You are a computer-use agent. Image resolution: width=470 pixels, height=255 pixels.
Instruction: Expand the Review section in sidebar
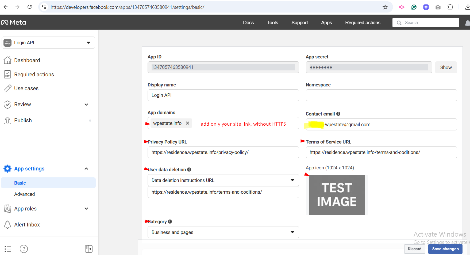pyautogui.click(x=86, y=105)
